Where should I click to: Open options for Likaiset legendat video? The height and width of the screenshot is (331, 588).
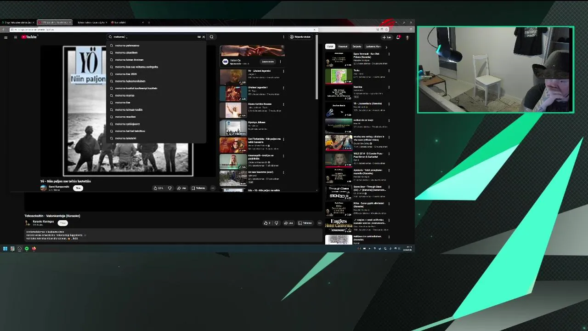(x=283, y=71)
